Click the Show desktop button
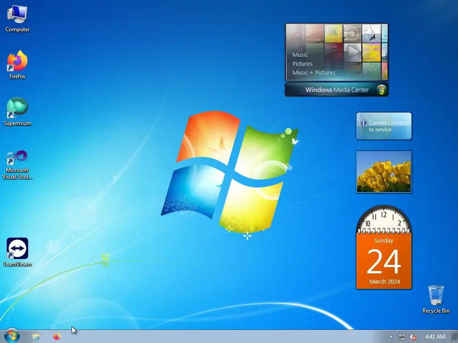The height and width of the screenshot is (343, 458). point(455,337)
